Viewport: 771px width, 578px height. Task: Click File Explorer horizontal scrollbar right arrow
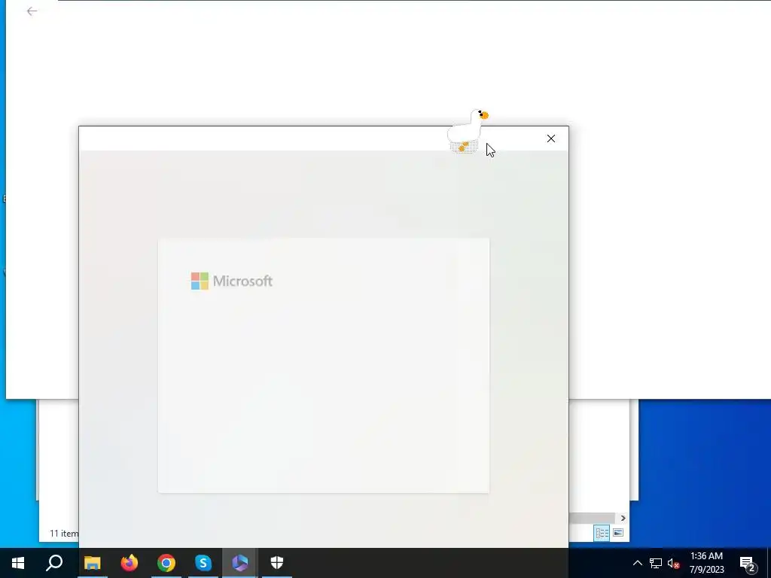[623, 518]
